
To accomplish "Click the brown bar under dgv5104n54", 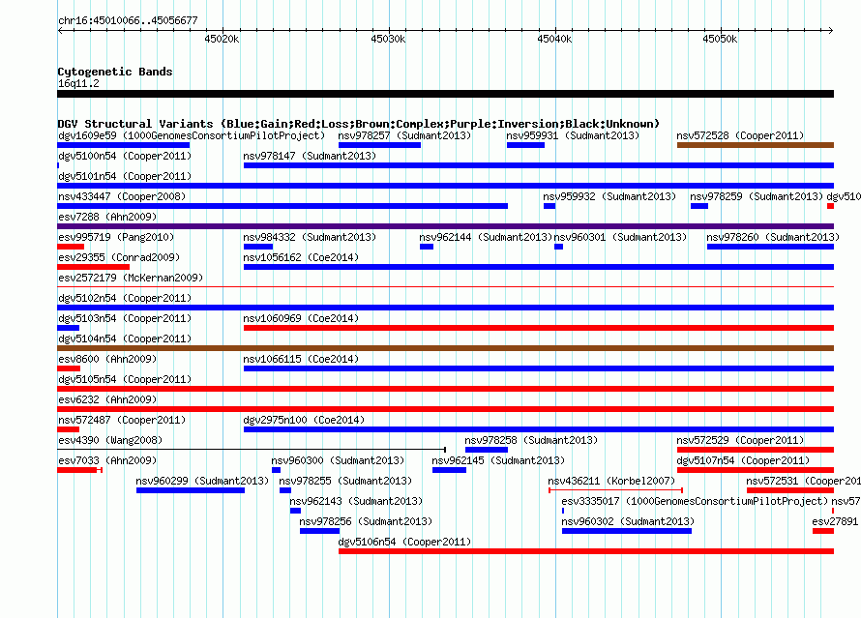I will 445,348.
